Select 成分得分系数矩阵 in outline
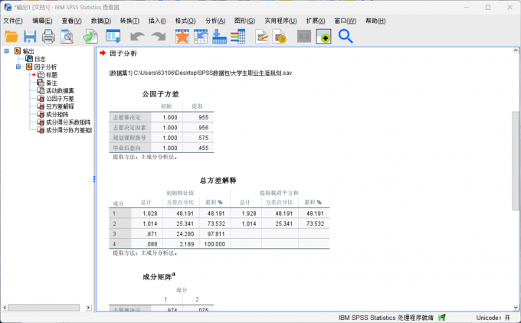This screenshot has height=323, width=521. pyautogui.click(x=68, y=122)
